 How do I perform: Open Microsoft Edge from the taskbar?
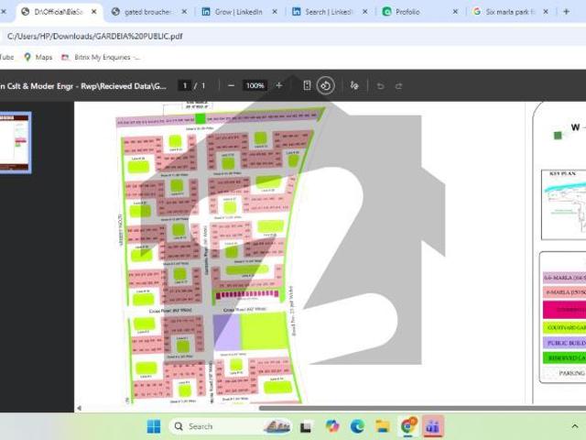tap(357, 426)
